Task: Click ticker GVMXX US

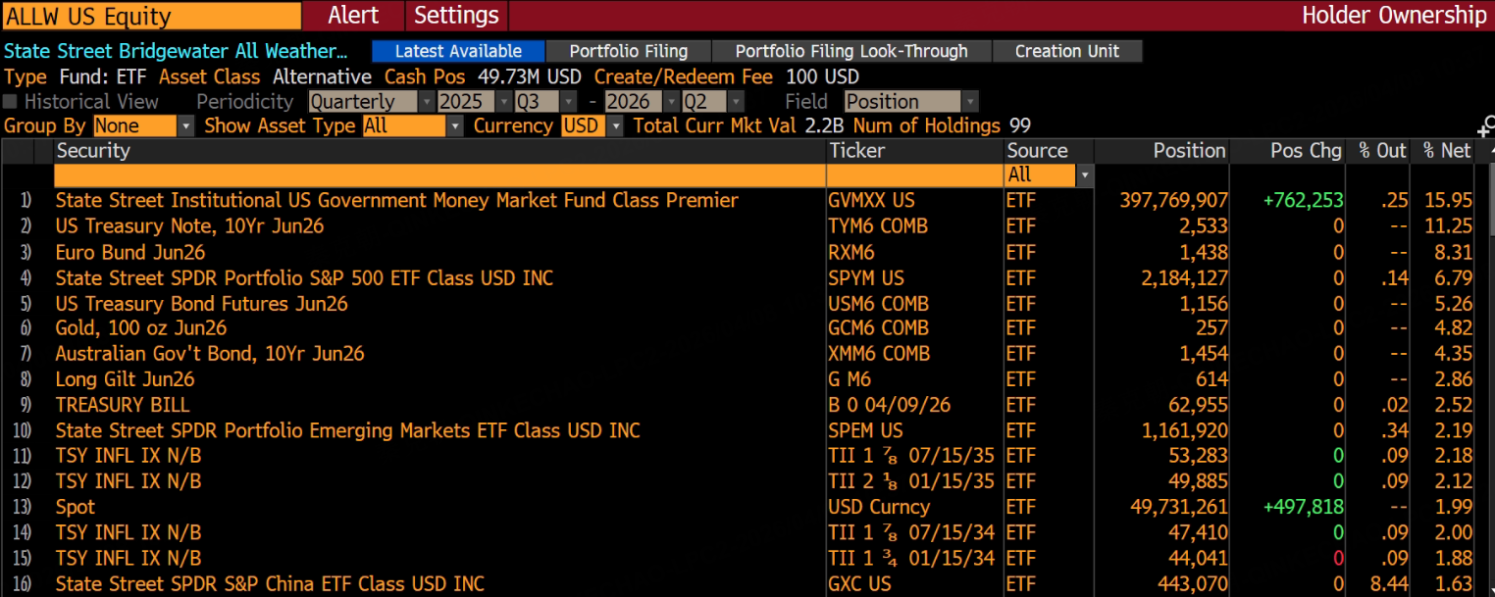Action: pos(872,200)
